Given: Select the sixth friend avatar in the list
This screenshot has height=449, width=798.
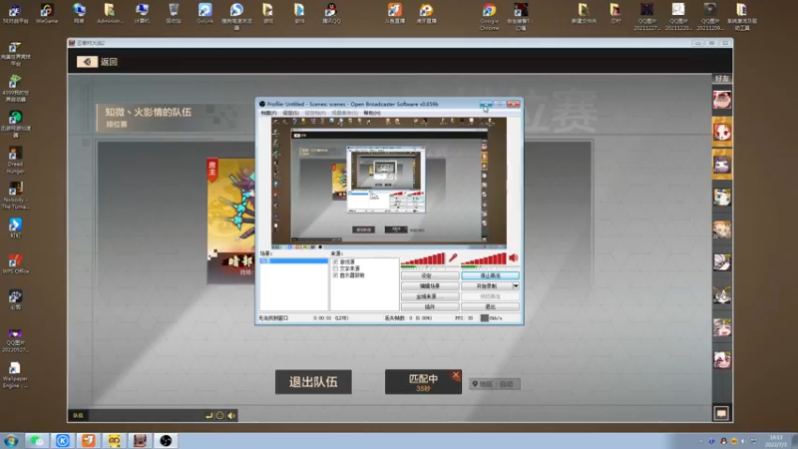Looking at the screenshot, I should tap(721, 262).
